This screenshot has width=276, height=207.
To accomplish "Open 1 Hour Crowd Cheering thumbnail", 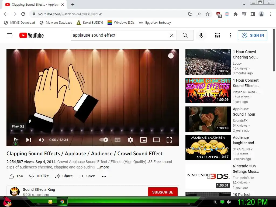I will click(x=208, y=62).
